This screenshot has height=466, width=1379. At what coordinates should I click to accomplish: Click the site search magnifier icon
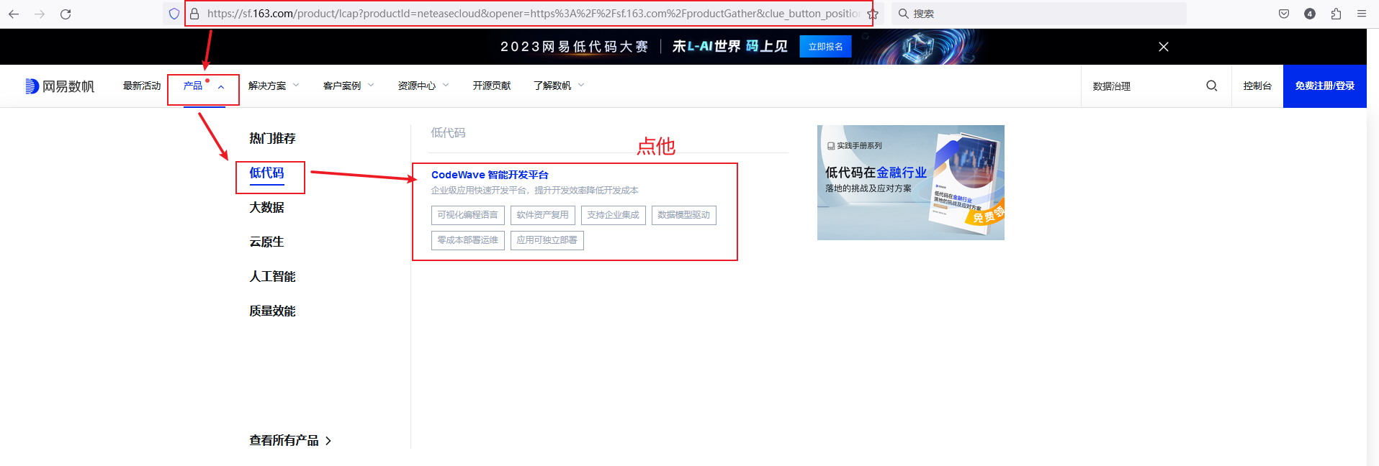coord(1212,86)
